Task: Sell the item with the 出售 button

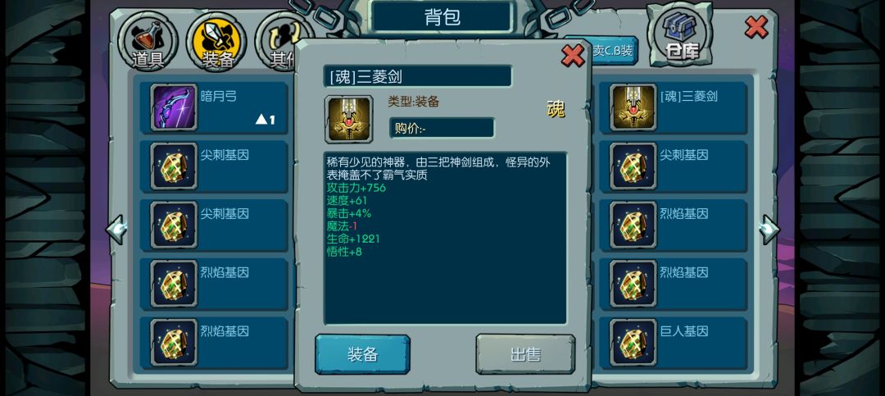Action: pos(525,354)
